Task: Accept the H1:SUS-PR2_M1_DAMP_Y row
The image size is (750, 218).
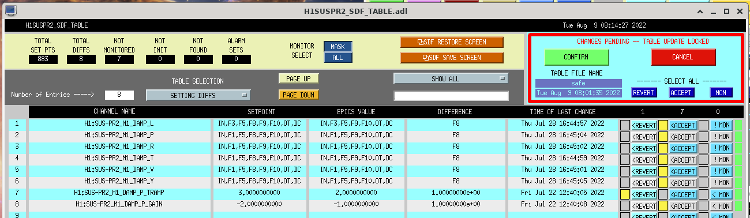Action: click(x=683, y=183)
